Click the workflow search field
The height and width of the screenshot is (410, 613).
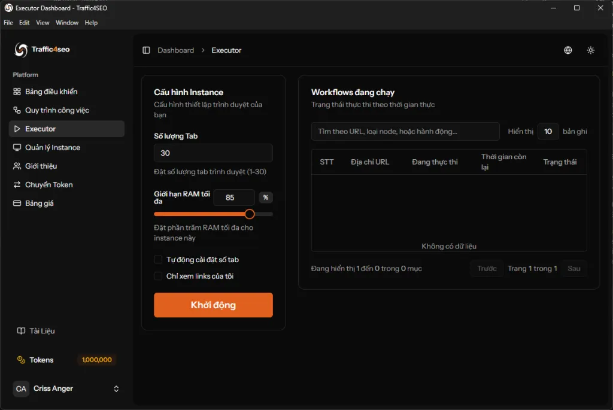(x=405, y=131)
